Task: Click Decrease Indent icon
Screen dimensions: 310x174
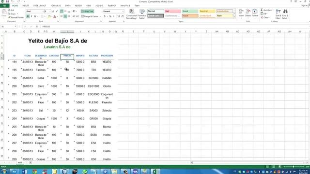Action: [x=74, y=16]
